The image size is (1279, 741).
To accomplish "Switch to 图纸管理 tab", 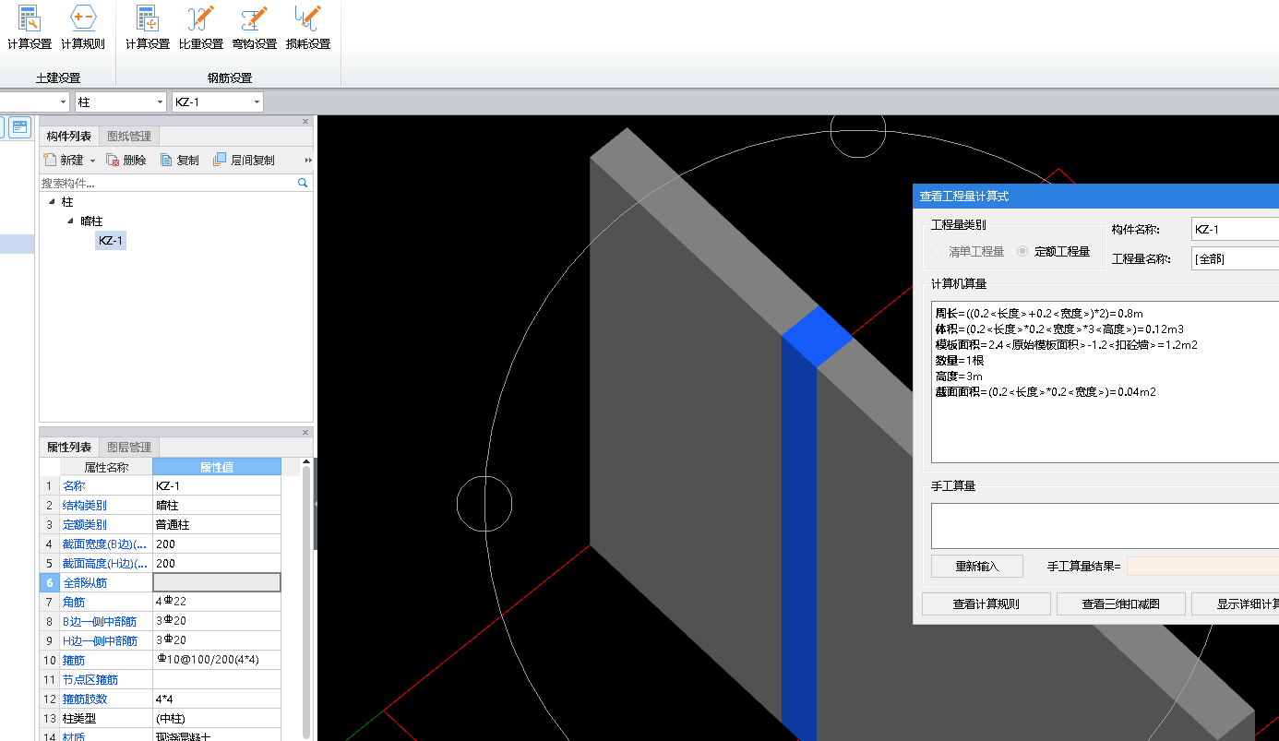I will [129, 137].
